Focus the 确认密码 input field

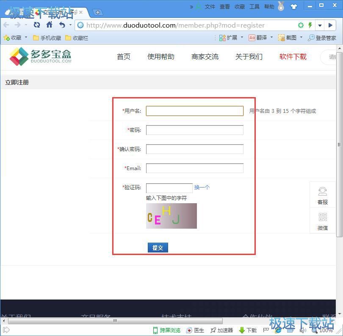pos(195,149)
